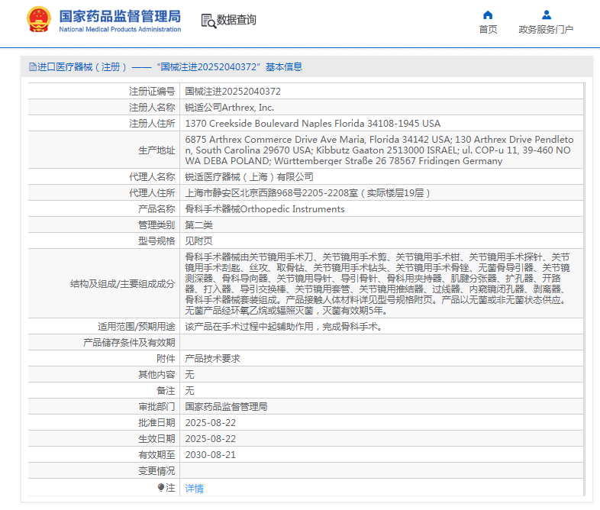
Task: Click the 数据查询 label
Action: [x=237, y=20]
